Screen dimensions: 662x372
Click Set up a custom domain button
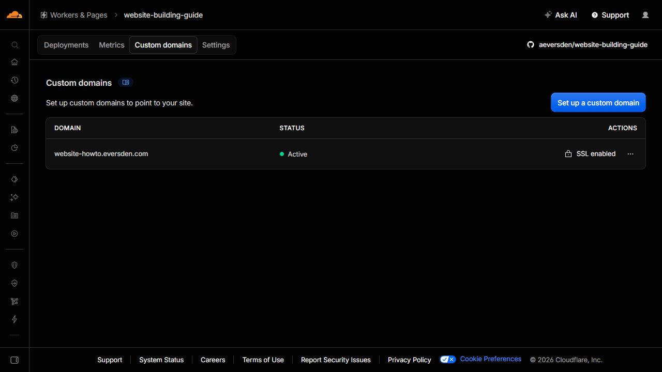[598, 103]
